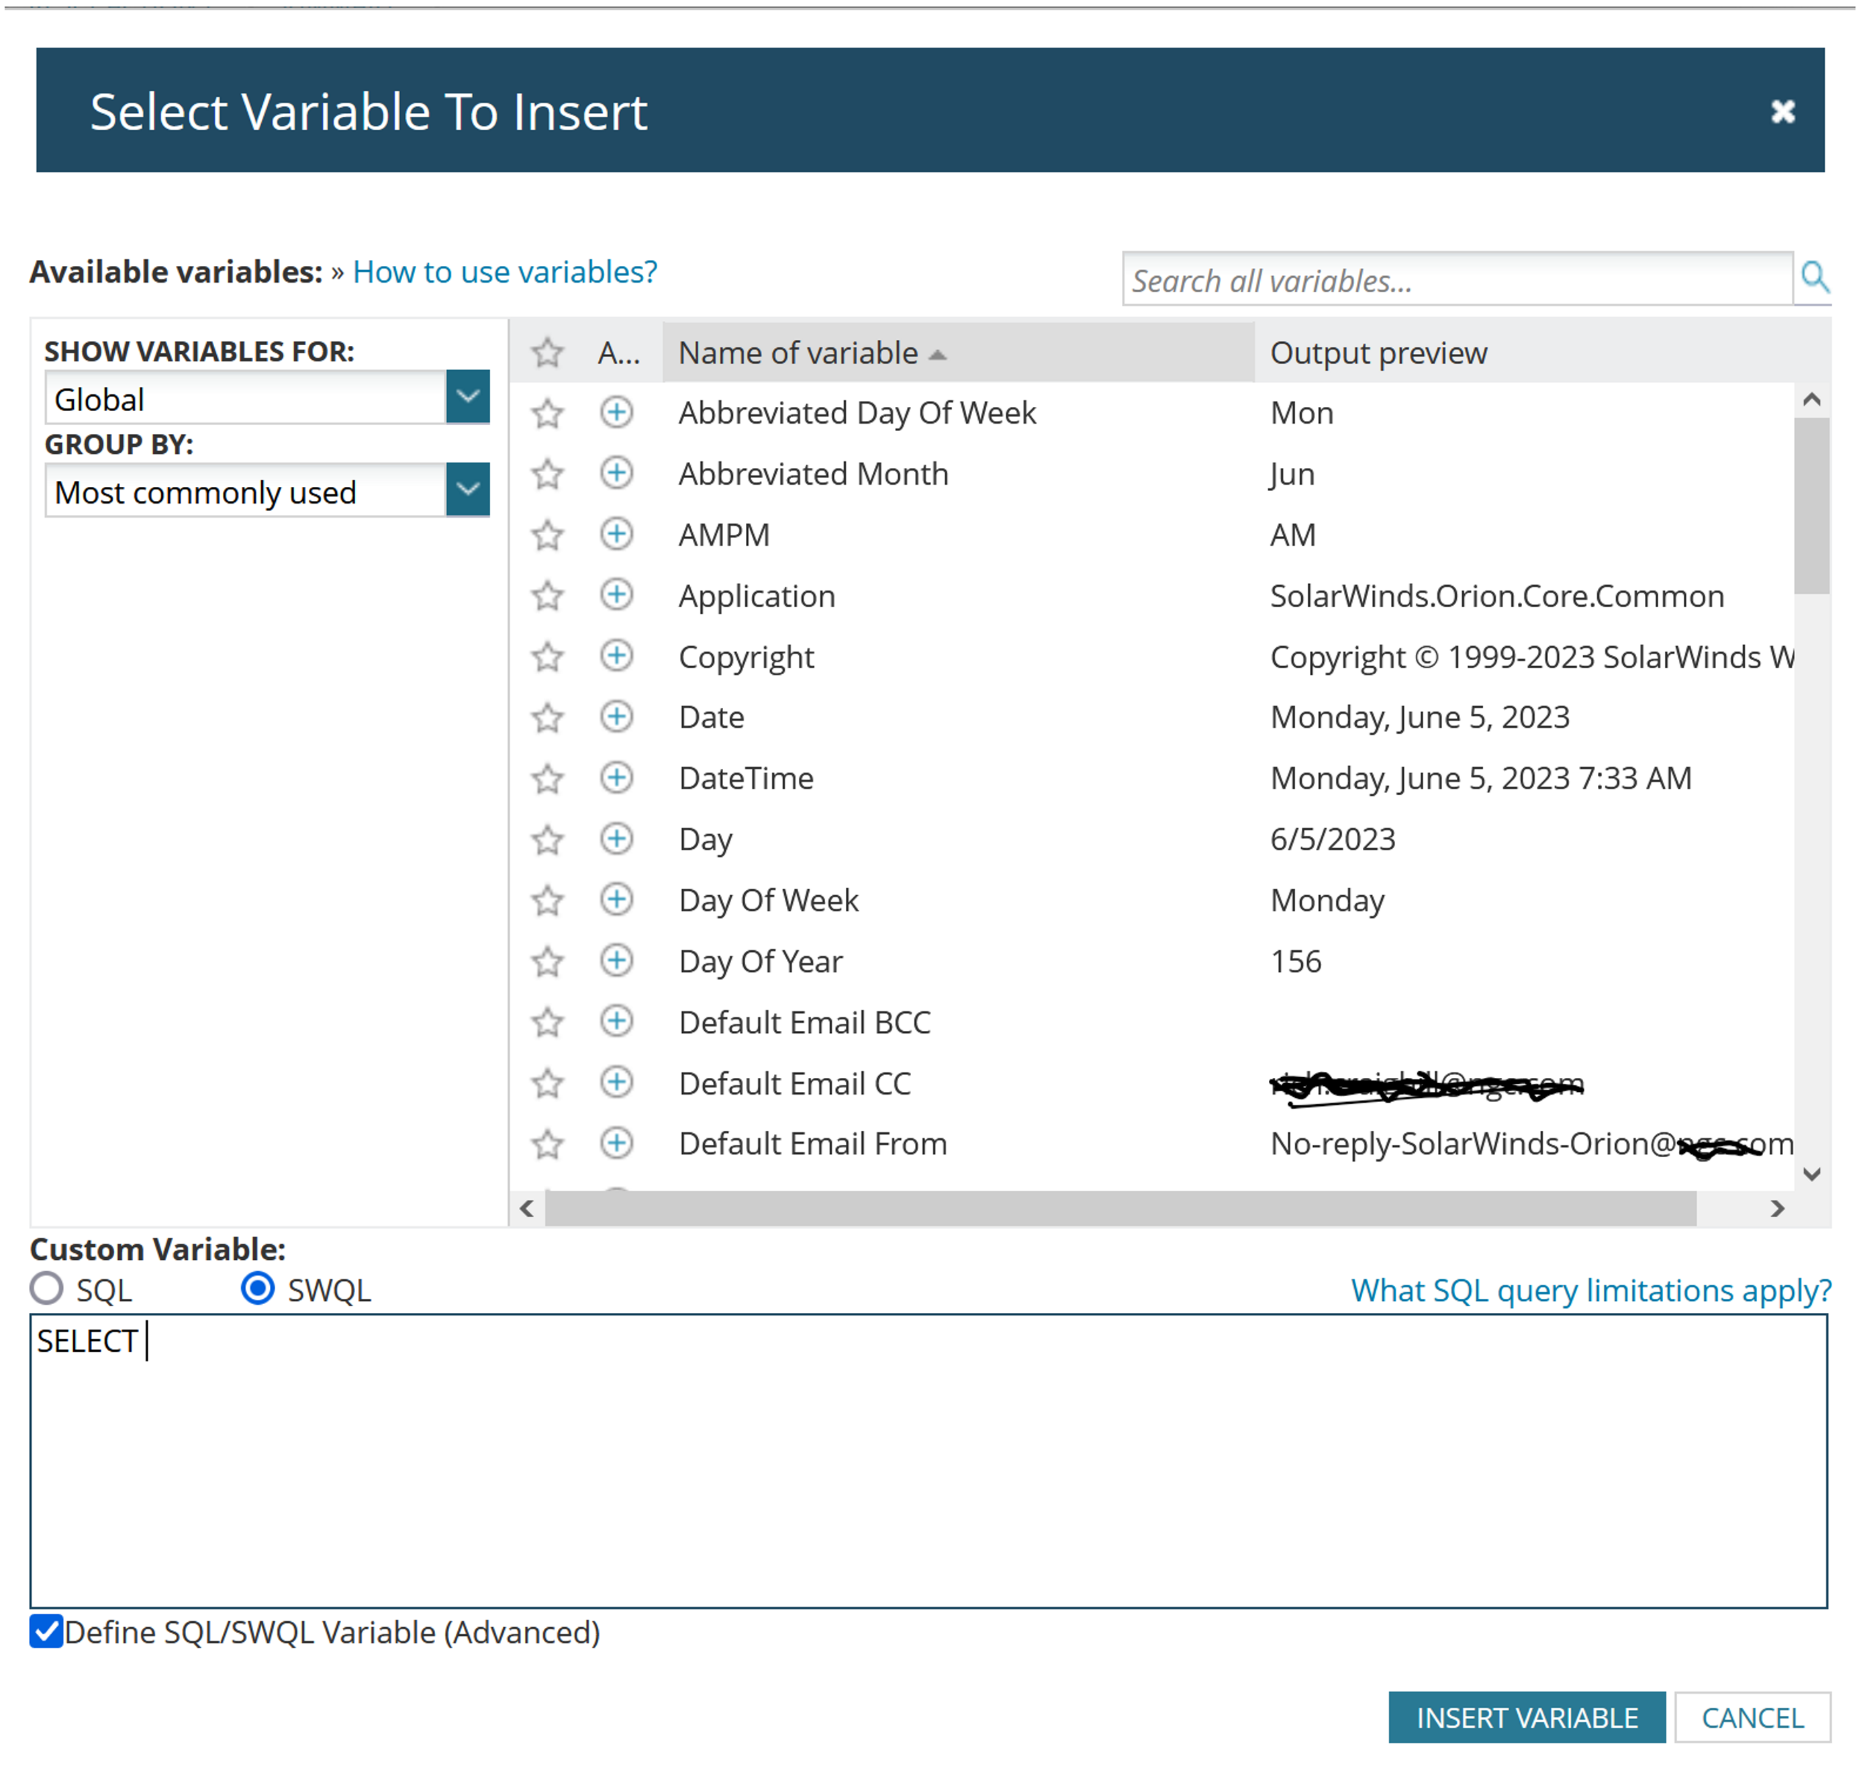The image size is (1859, 1789).
Task: Select the SQL radio button
Action: click(x=46, y=1289)
